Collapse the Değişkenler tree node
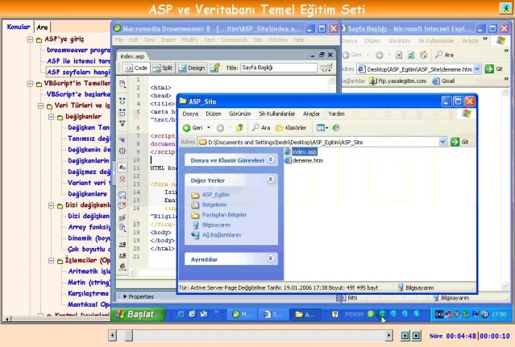This screenshot has width=515, height=347. pos(52,117)
